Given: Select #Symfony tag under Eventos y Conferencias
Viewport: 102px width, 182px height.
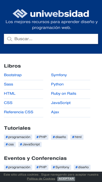Looking at the screenshot, I should (61, 167).
